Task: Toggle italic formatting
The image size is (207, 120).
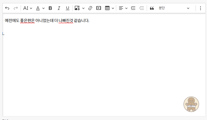Action: (x=59, y=8)
